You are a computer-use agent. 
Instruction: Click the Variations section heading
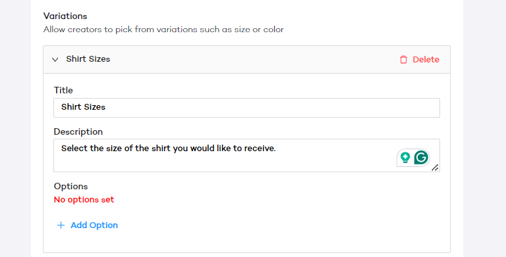65,16
